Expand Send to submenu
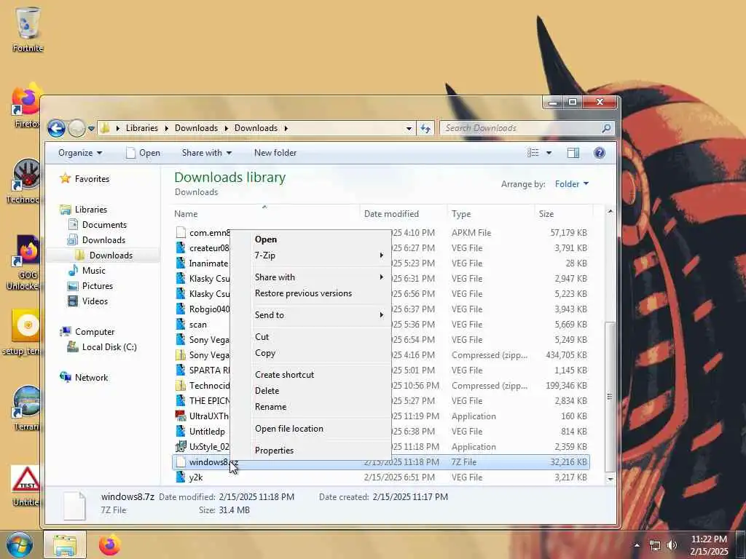Screen dimensions: 746x559 (x=310, y=314)
